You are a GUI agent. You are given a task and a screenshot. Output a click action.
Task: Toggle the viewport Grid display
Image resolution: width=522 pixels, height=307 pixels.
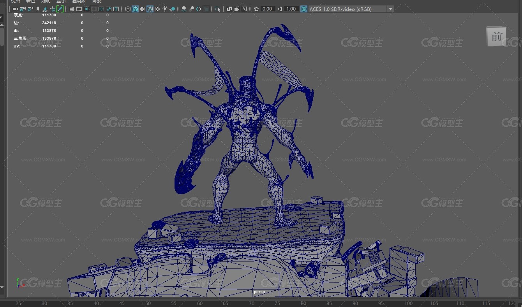72,9
